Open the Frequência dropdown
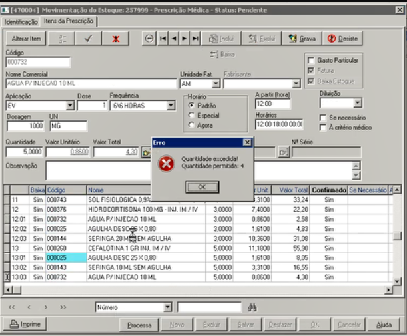 tap(171, 106)
